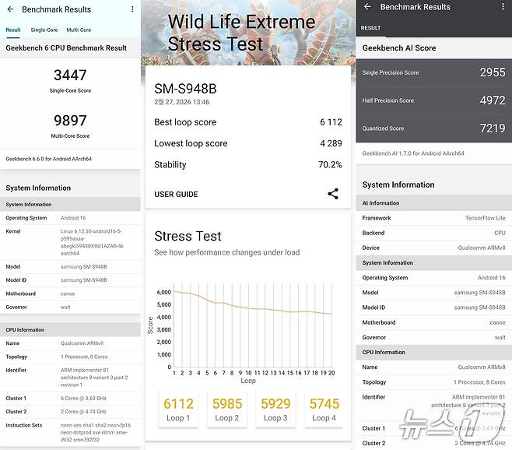This screenshot has width=512, height=450.
Task: Click Stability 70.2% row
Action: [x=248, y=165]
